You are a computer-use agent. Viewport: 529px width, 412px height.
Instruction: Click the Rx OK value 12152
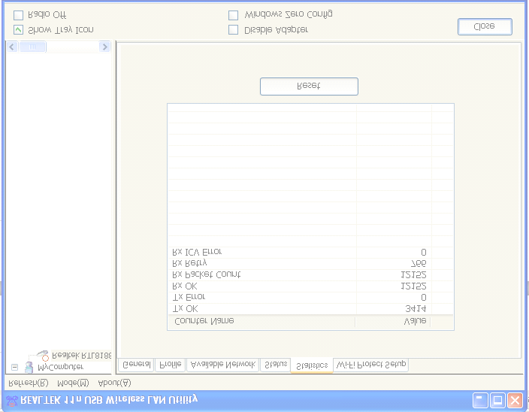[413, 286]
